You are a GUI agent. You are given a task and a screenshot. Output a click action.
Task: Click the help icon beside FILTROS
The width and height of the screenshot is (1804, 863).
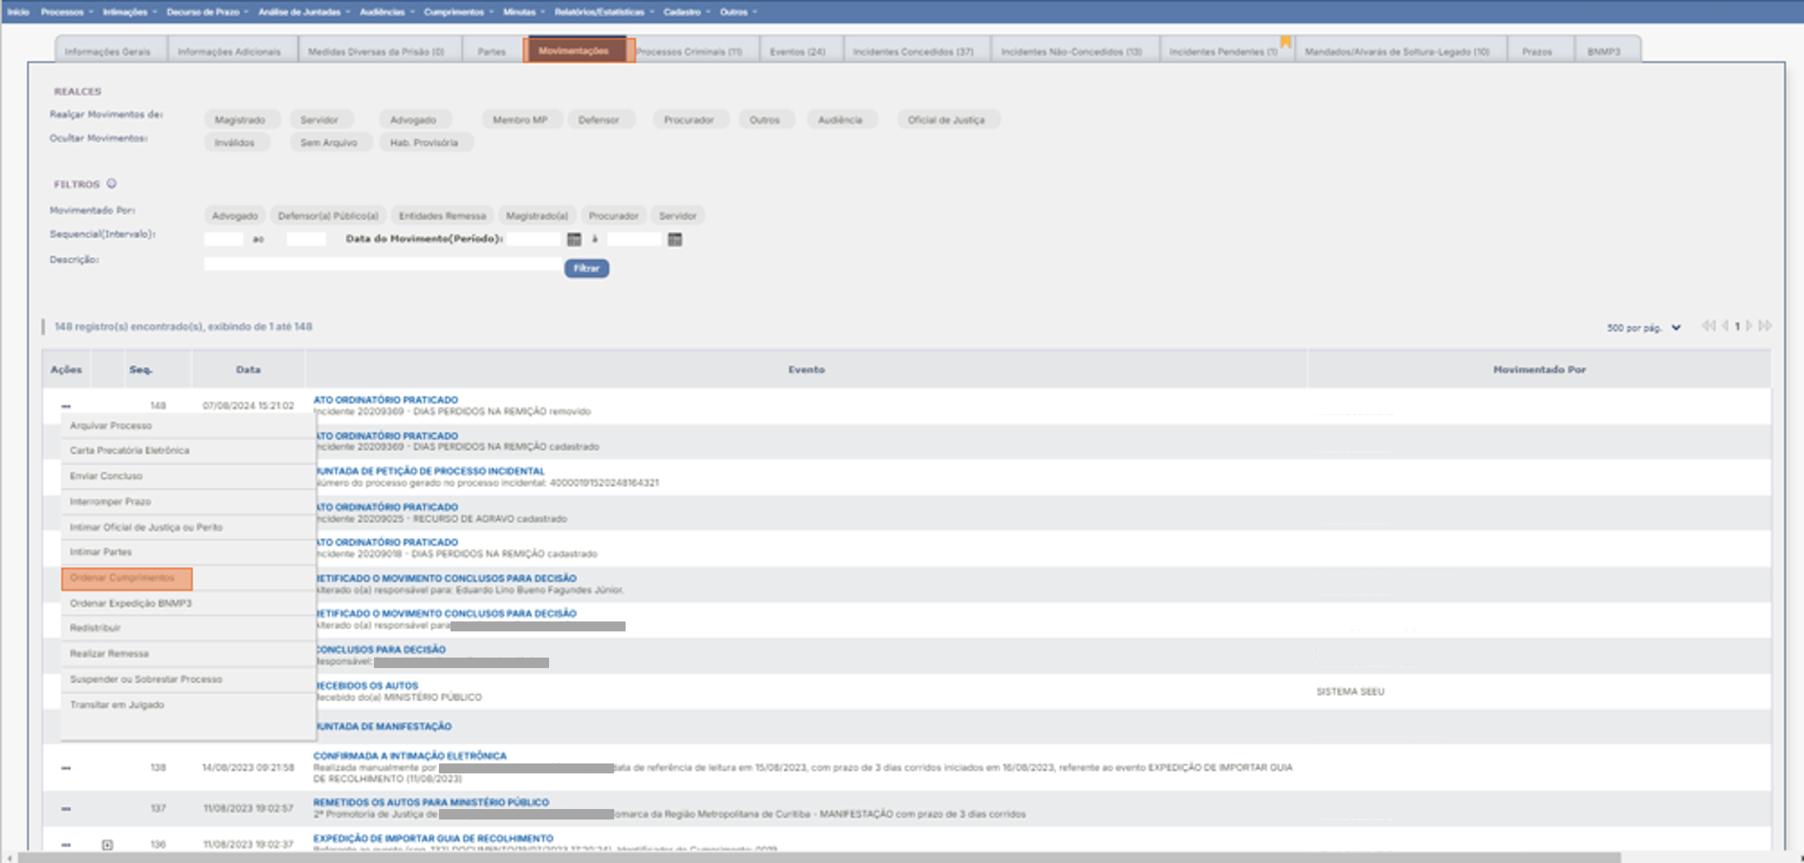click(111, 183)
